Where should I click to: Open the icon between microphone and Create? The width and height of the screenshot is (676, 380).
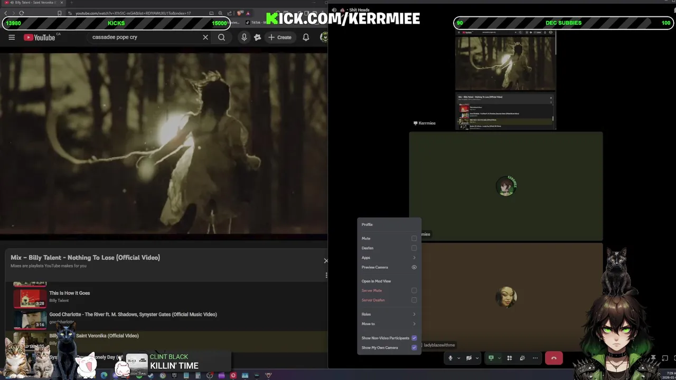pyautogui.click(x=257, y=37)
